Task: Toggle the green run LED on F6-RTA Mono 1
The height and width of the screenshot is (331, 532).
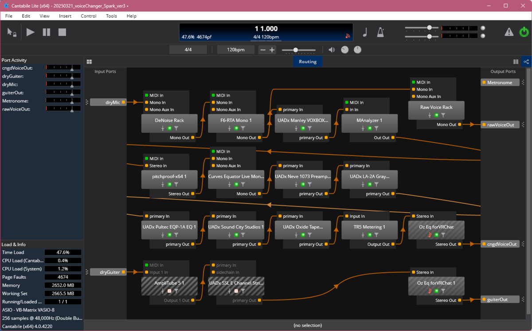Action: click(236, 128)
